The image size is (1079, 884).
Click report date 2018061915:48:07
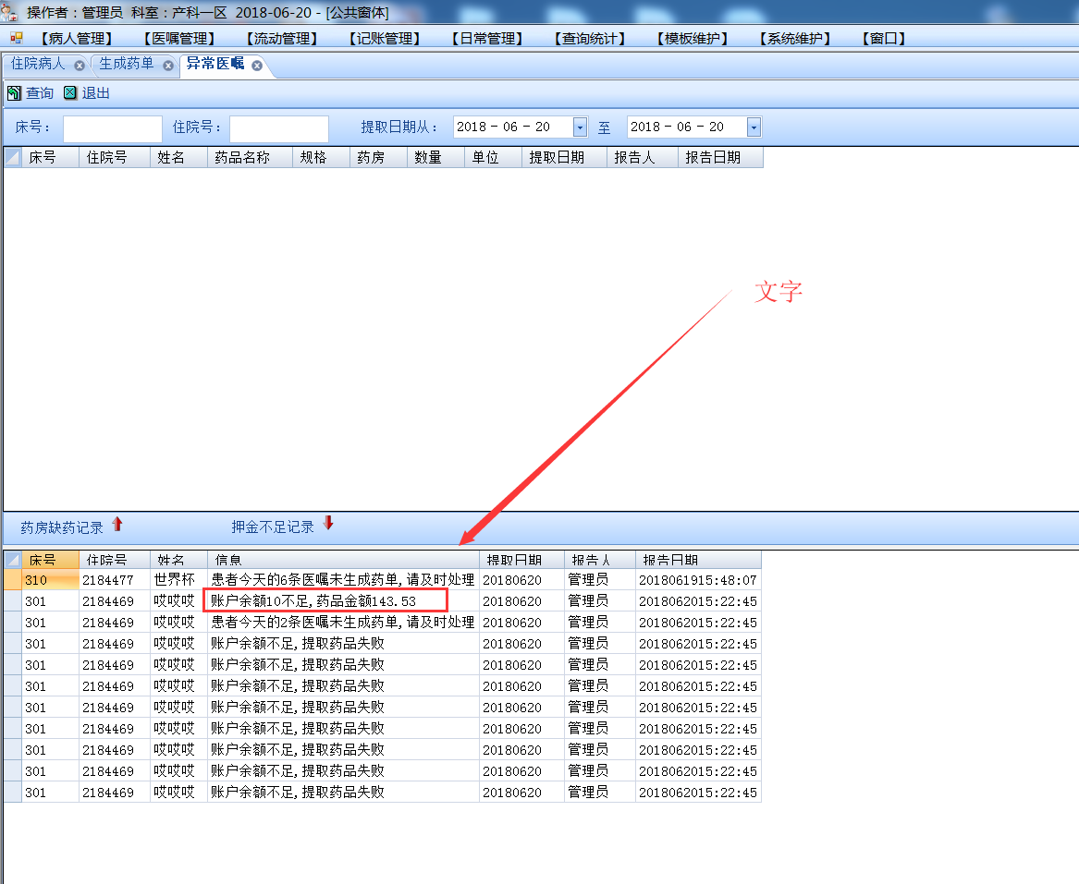[698, 579]
